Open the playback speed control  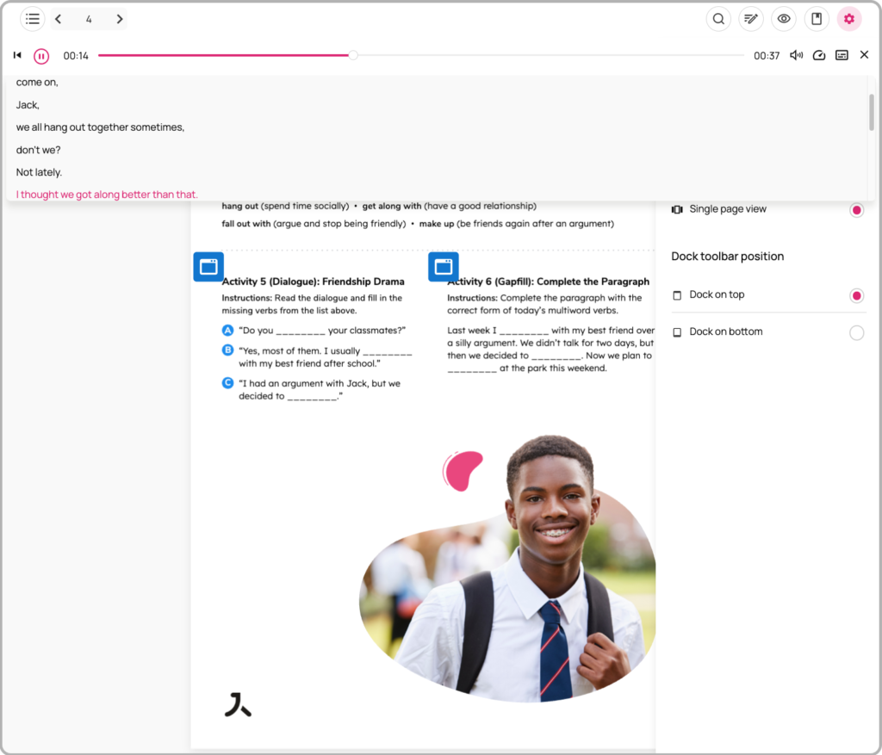pos(819,55)
